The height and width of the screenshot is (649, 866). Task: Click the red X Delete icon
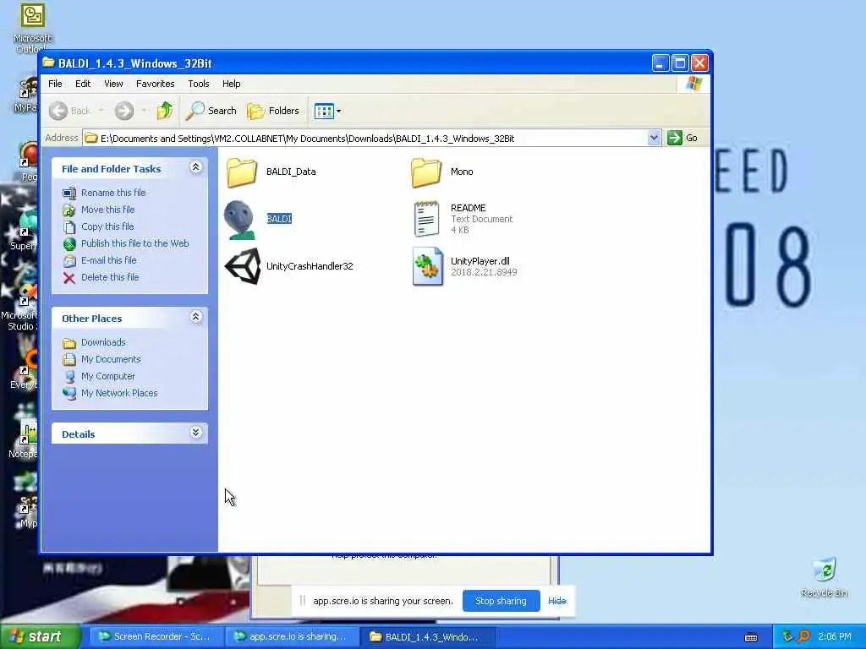tap(69, 277)
